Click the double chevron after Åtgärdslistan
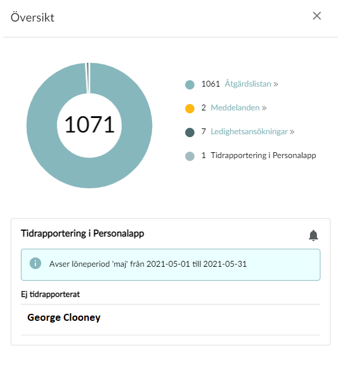Image resolution: width=339 pixels, height=376 pixels. [x=276, y=84]
